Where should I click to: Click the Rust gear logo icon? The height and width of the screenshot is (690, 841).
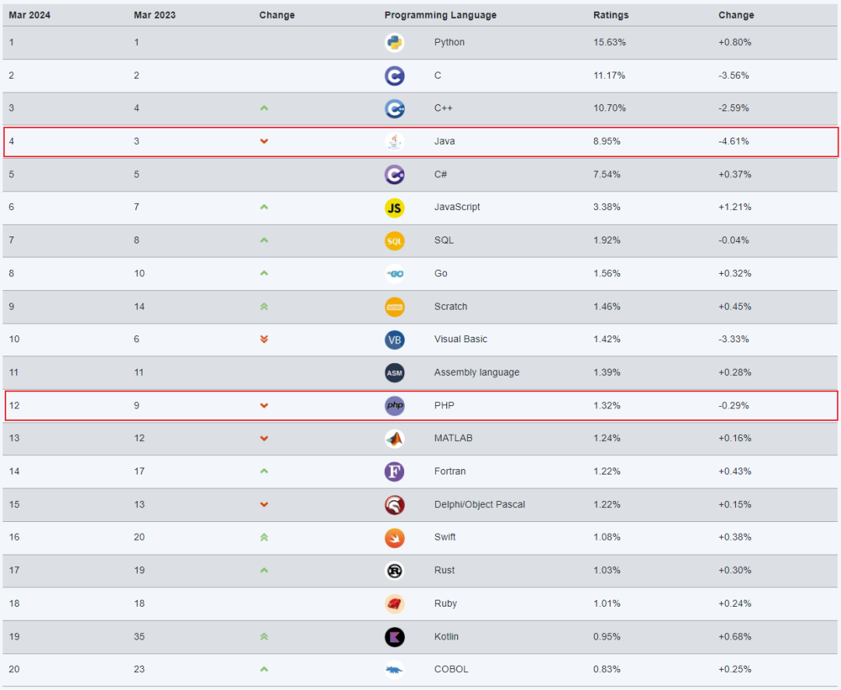395,571
